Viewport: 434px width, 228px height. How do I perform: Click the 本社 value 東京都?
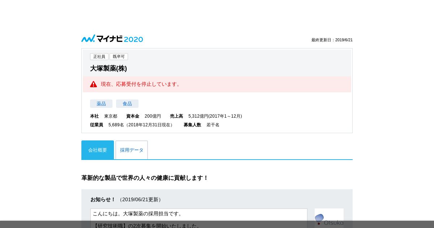[x=111, y=116]
